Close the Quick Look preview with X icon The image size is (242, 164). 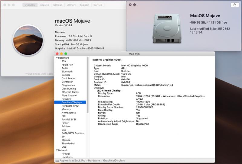point(130,5)
